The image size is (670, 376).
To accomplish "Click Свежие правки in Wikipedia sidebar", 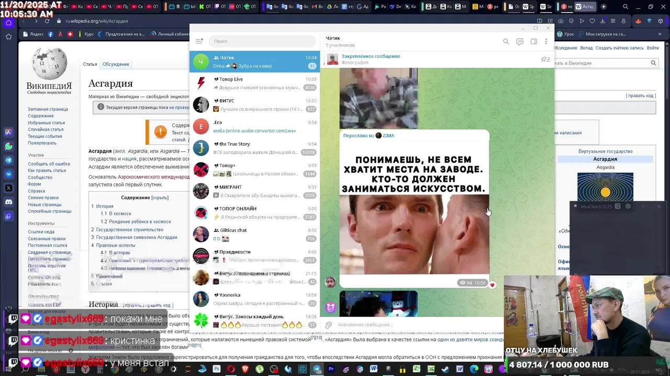I will tap(43, 198).
